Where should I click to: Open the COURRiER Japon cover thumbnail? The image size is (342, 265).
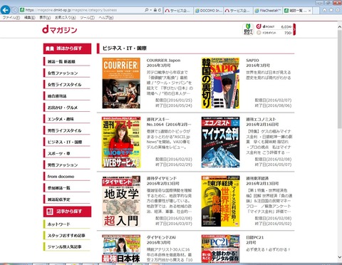121,83
